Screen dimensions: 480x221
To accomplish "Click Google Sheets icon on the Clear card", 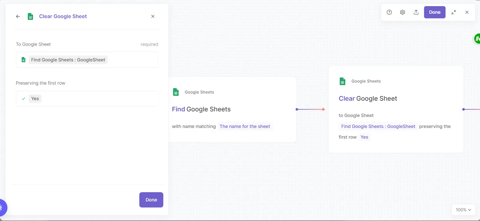I will pos(342,81).
